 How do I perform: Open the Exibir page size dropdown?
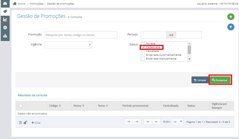point(178,122)
